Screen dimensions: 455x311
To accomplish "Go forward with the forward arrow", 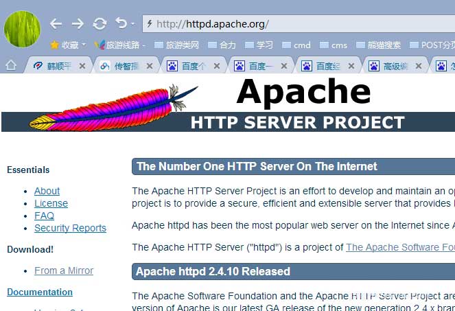I will click(78, 24).
